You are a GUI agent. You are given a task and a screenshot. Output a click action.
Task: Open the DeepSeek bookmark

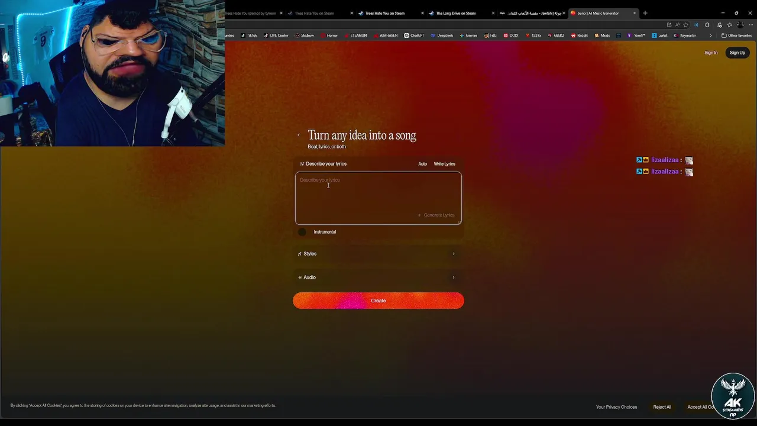(x=442, y=35)
